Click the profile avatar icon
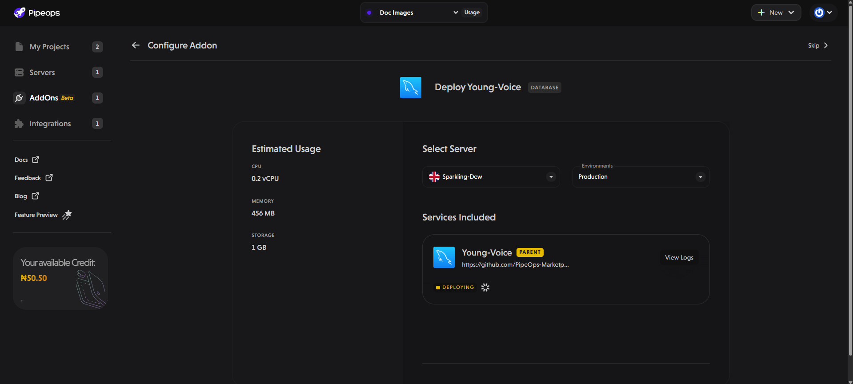 pos(819,12)
